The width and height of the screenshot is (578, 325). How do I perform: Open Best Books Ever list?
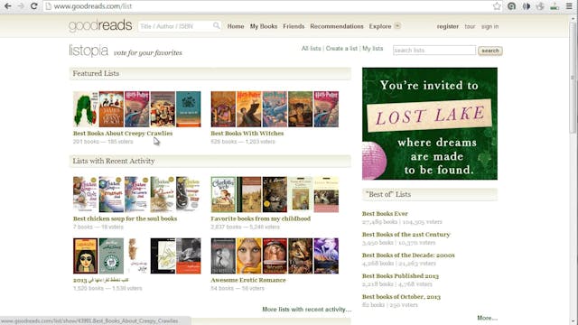click(x=385, y=213)
